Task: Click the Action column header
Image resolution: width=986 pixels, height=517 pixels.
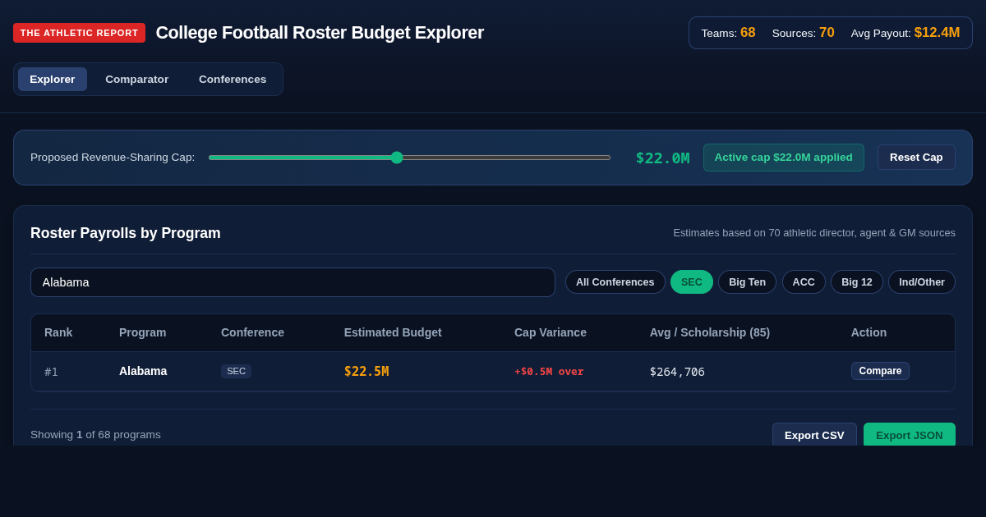Action: click(869, 332)
